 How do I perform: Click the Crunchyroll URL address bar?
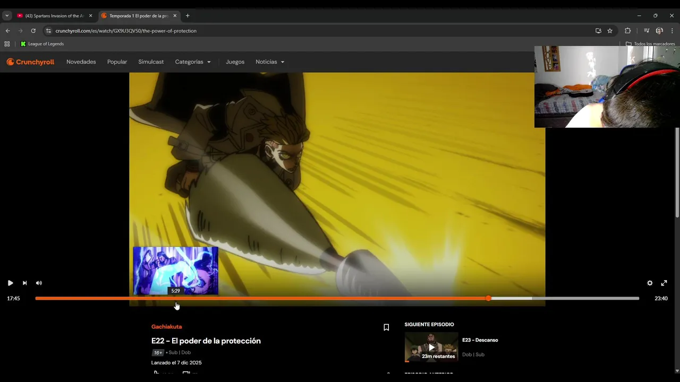click(x=126, y=31)
